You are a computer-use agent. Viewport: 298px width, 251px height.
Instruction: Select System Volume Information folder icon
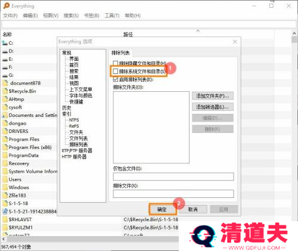5,171
